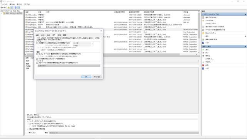
Task: Click the blue Help toolbar icon
Action: point(15,8)
